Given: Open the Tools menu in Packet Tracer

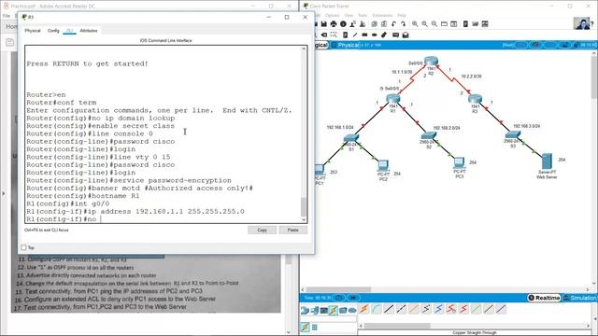Looking at the screenshot, I should 363,15.
